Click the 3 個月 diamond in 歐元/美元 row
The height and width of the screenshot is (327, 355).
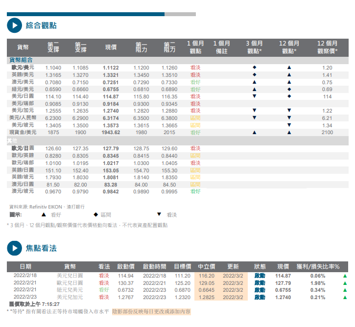tap(254, 67)
